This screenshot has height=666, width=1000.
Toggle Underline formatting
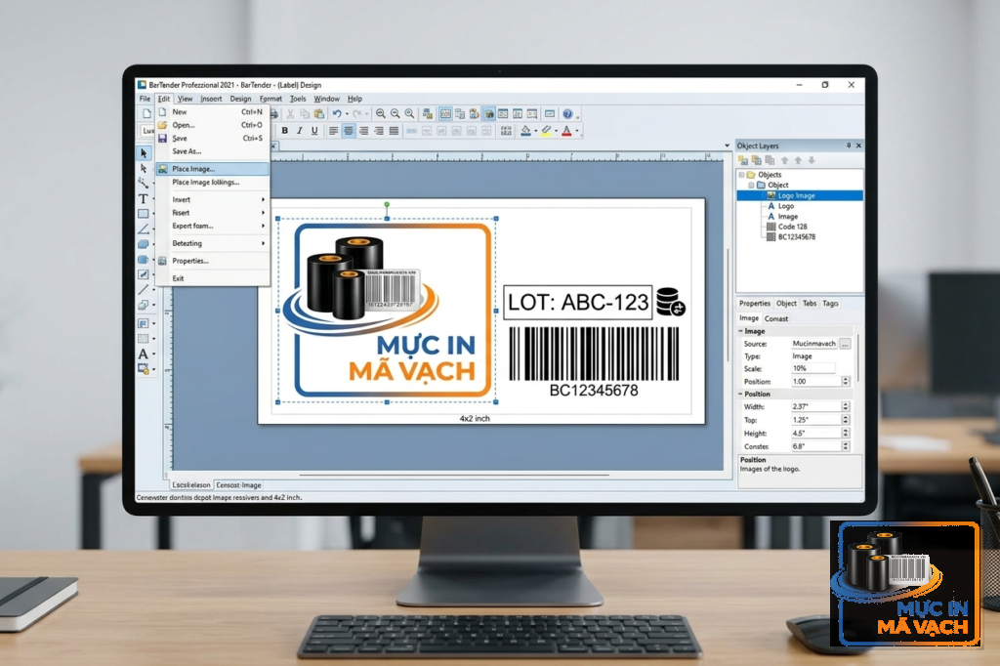[x=314, y=131]
